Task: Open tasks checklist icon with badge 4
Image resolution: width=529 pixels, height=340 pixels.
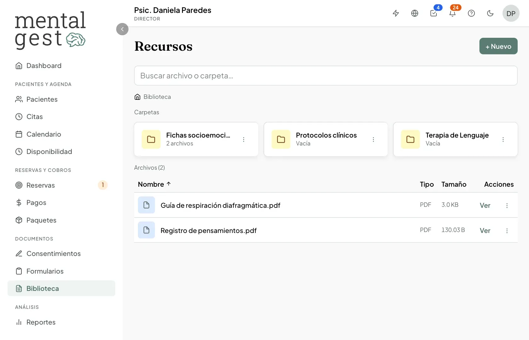Action: pos(434,13)
